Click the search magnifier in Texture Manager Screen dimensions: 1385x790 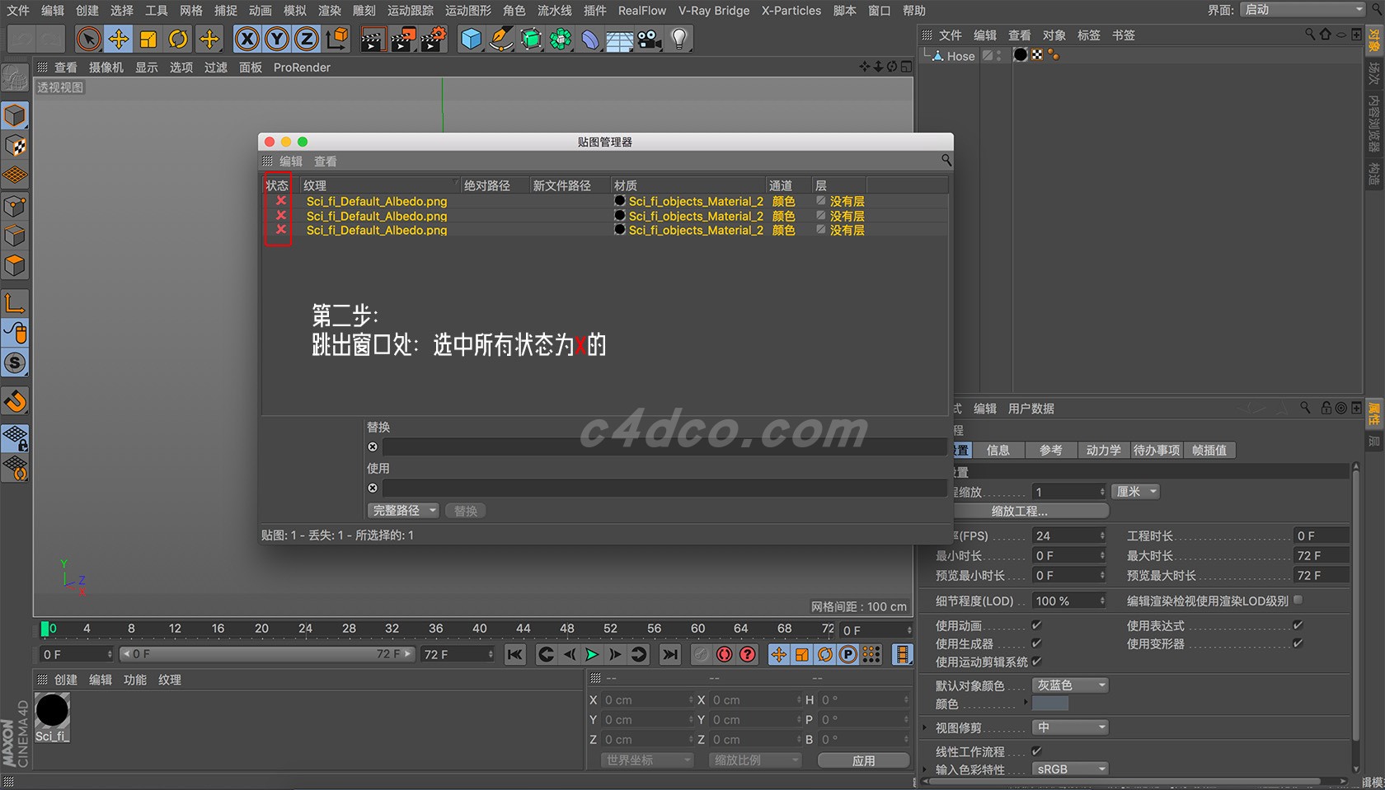pos(946,160)
